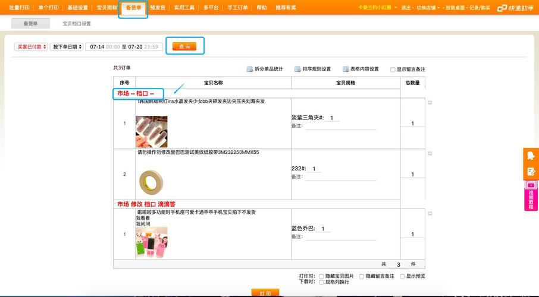Click the 表格内容设置 link text
Screen dimensions: 539x297
point(364,69)
